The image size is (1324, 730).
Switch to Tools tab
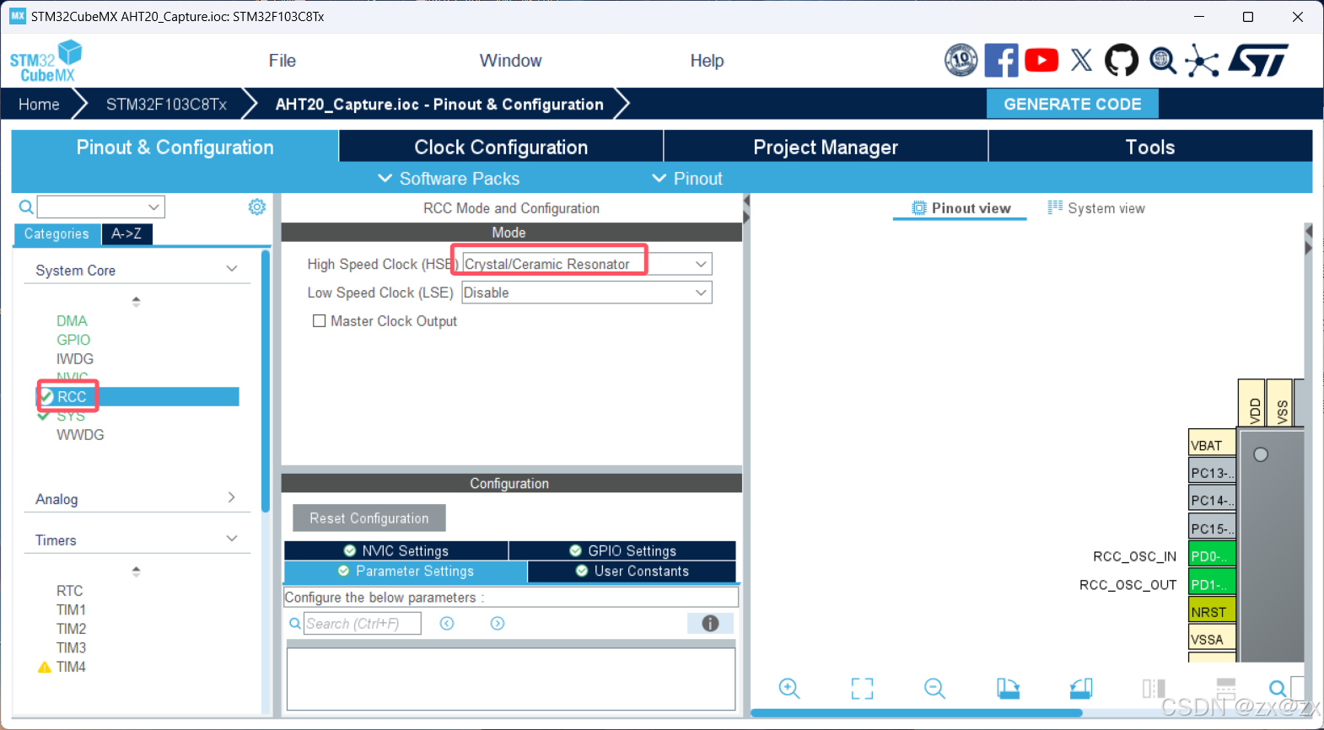pos(1150,147)
